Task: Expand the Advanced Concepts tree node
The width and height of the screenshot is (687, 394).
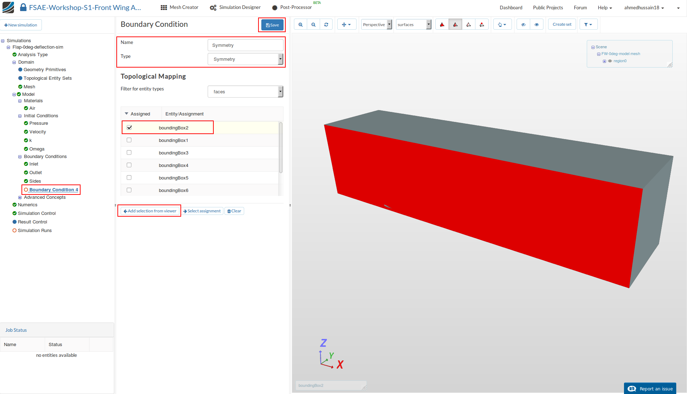Action: pos(20,197)
